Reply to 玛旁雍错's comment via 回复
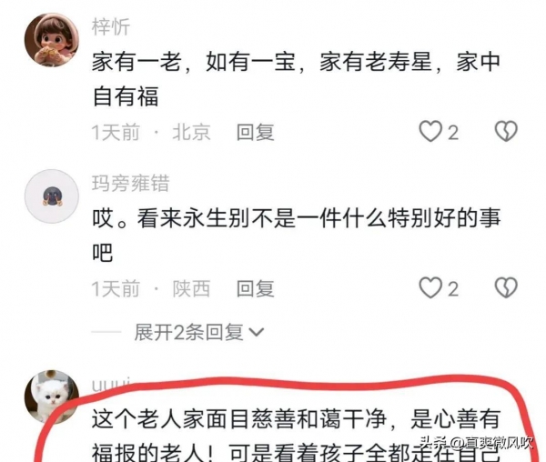Screen dimensions: 546x462 (255, 289)
